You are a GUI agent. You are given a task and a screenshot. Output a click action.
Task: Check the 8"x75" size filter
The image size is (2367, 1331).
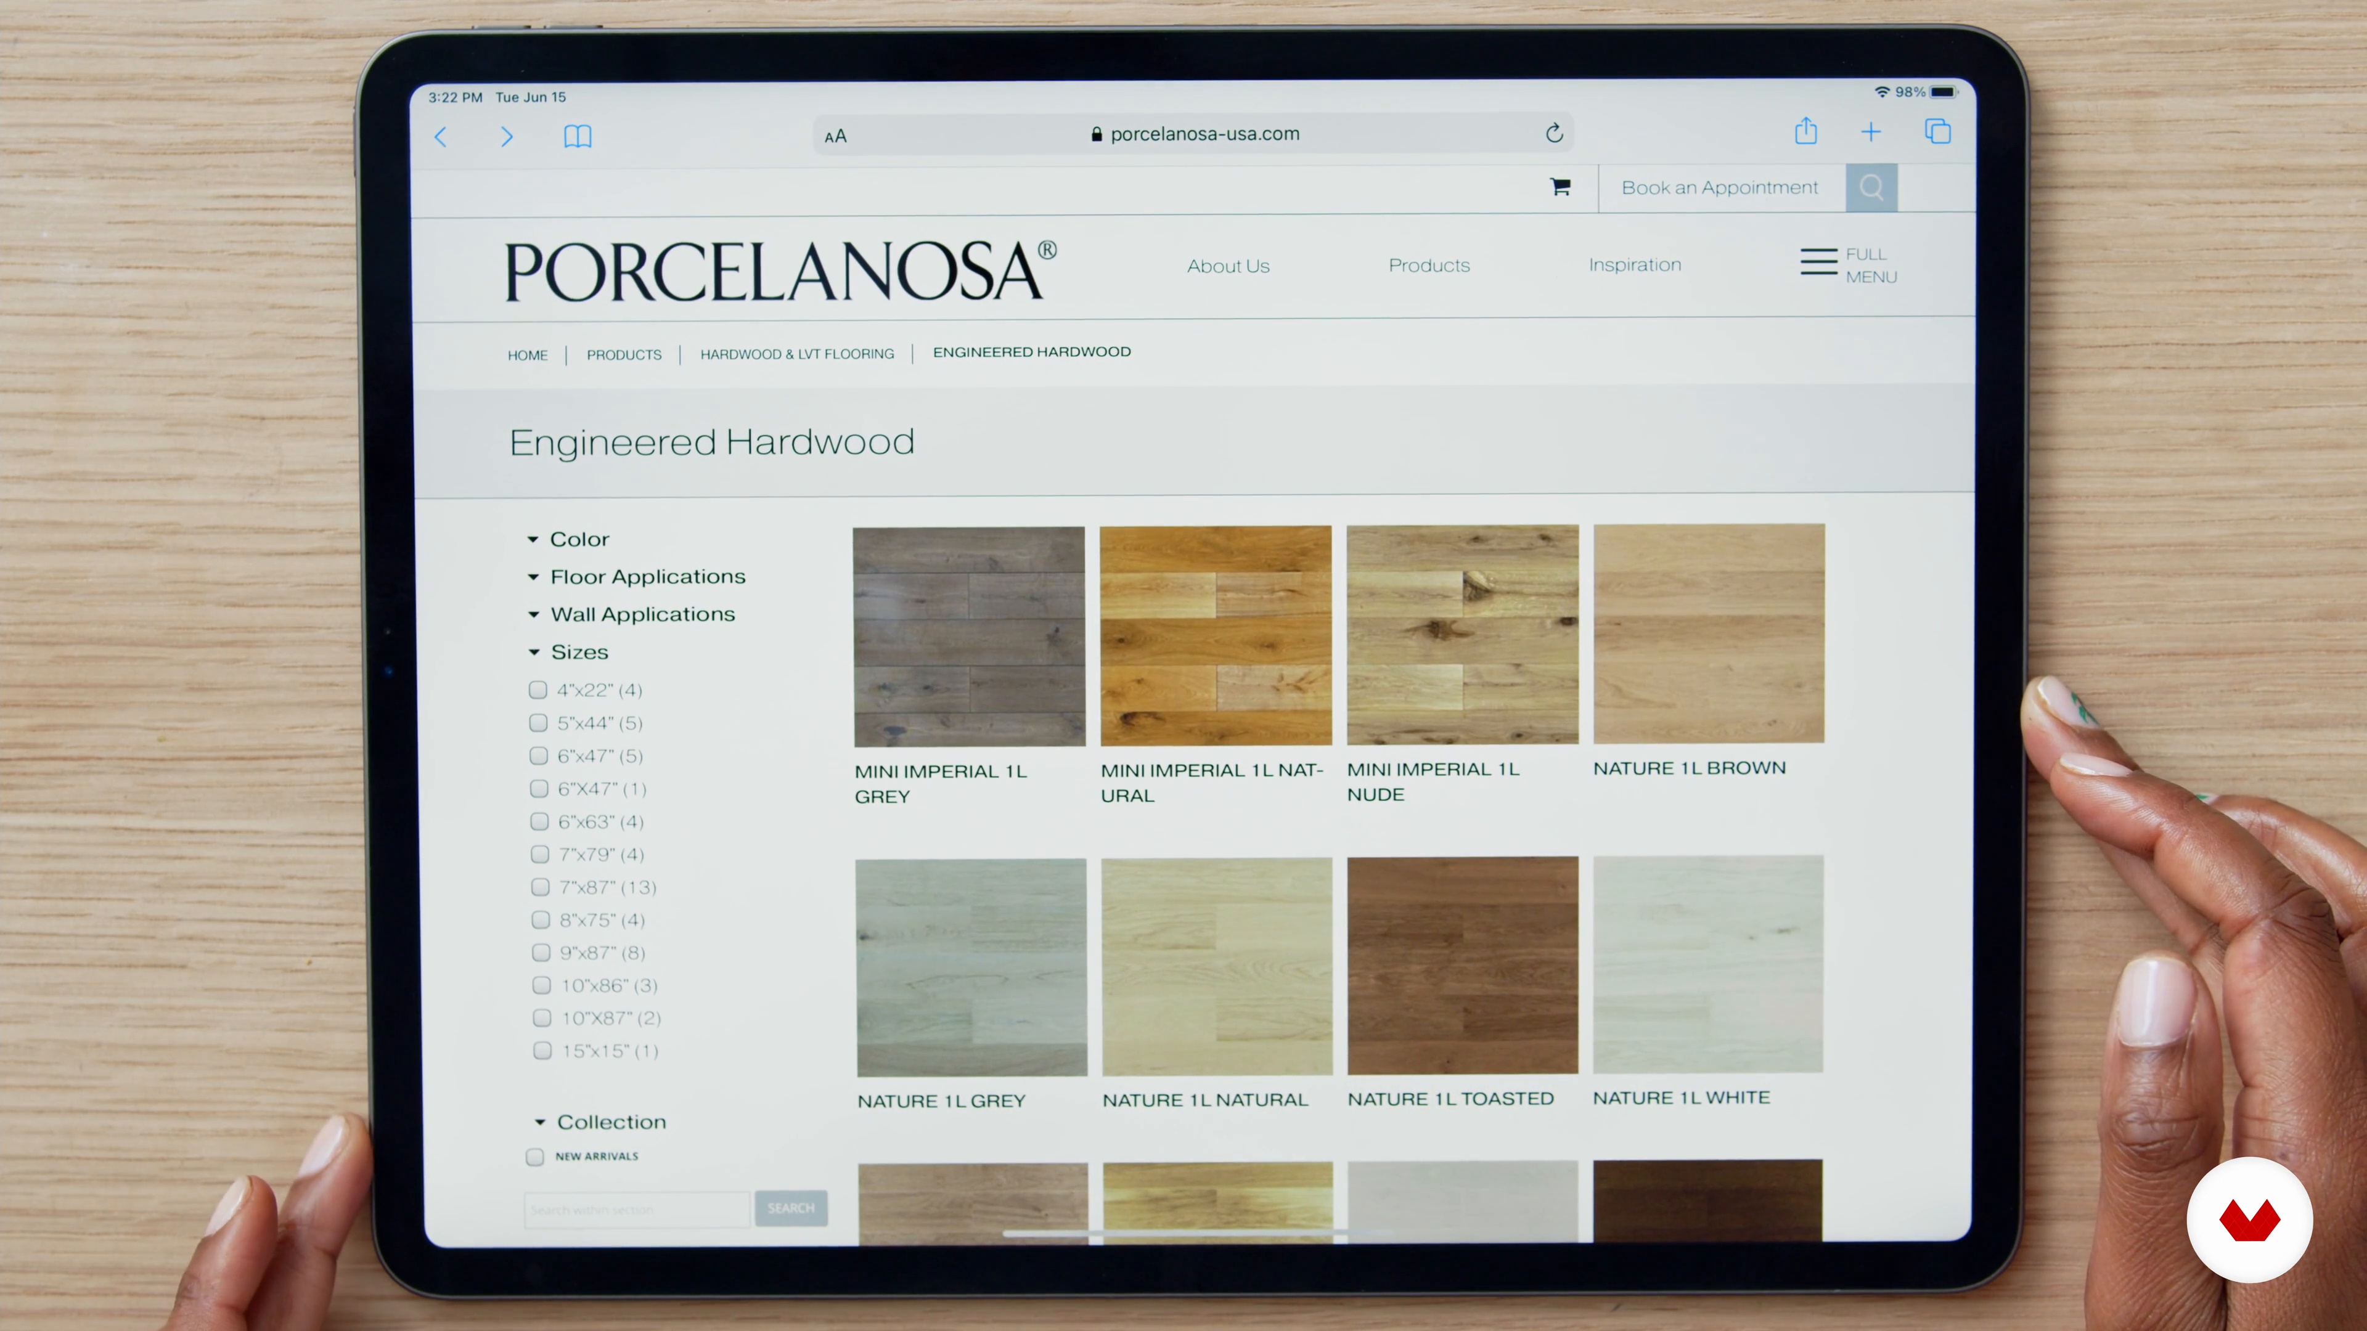click(541, 921)
